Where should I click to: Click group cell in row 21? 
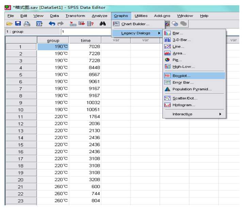53,186
